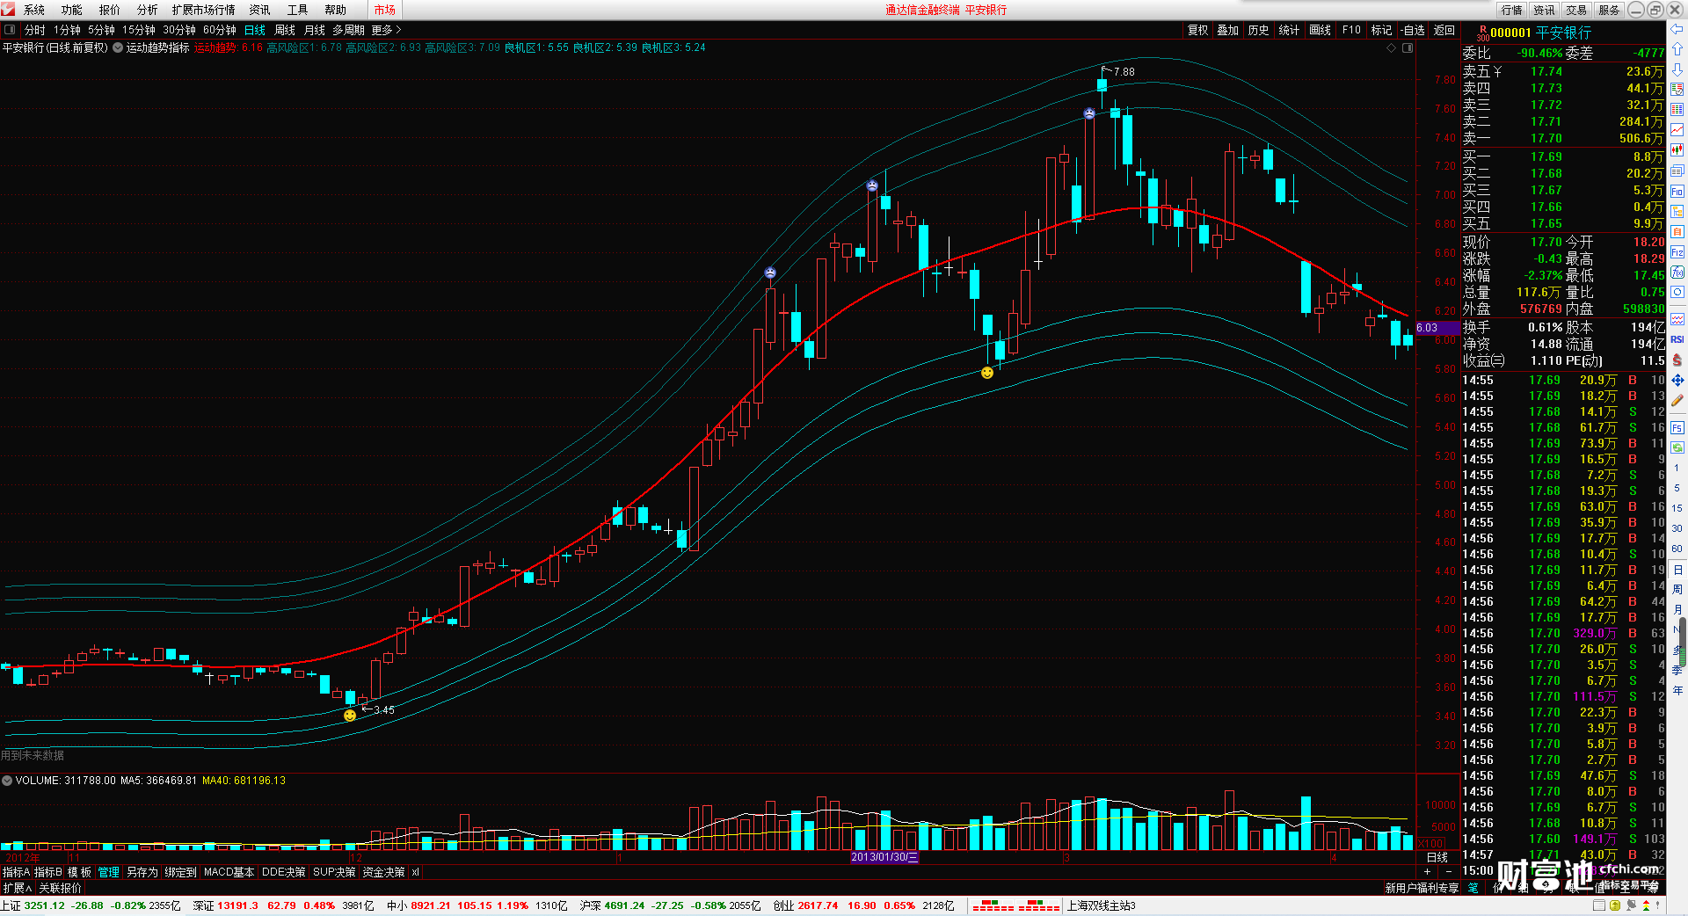Switch chart to 5分钟 period

click(x=101, y=30)
